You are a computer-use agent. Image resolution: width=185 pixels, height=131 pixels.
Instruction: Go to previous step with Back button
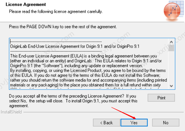click(106, 123)
